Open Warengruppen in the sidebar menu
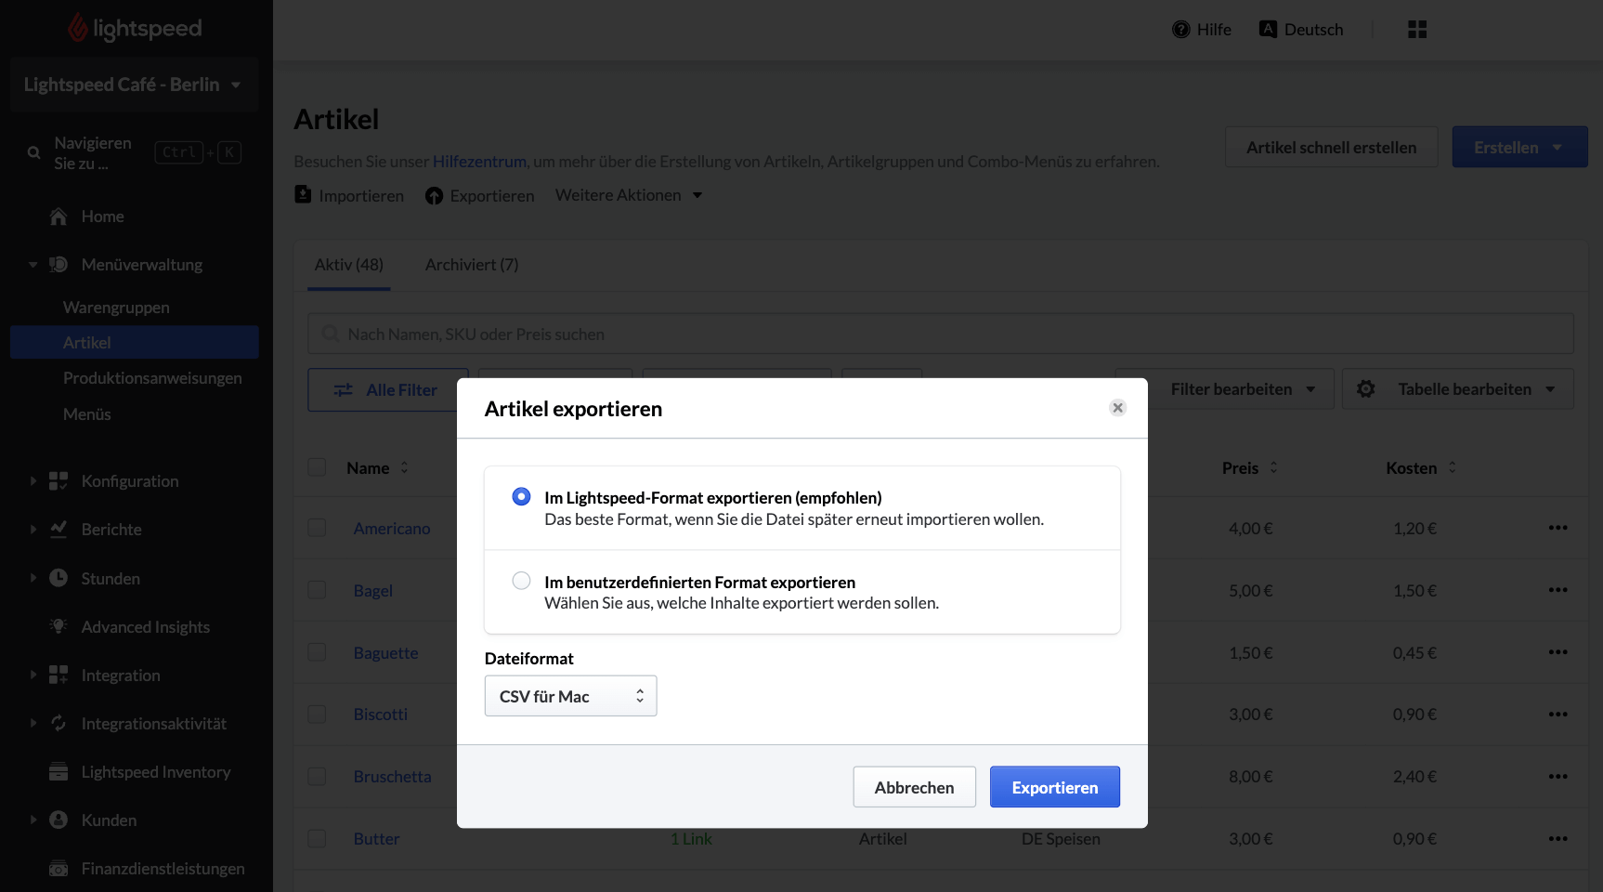 point(116,308)
